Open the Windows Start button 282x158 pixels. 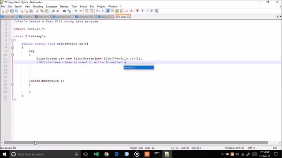(4, 154)
